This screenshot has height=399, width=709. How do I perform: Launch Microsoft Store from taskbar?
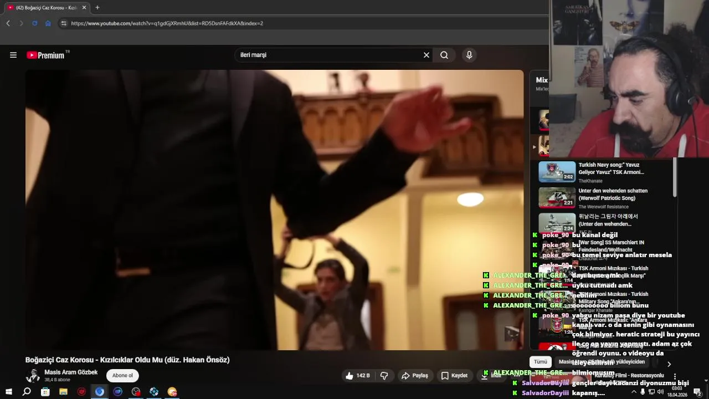point(45,392)
